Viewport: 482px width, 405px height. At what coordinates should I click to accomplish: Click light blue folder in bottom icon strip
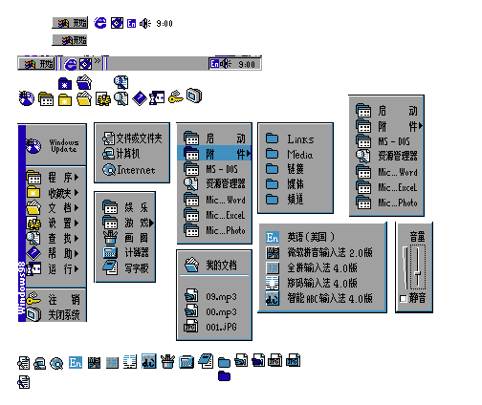tap(225, 362)
